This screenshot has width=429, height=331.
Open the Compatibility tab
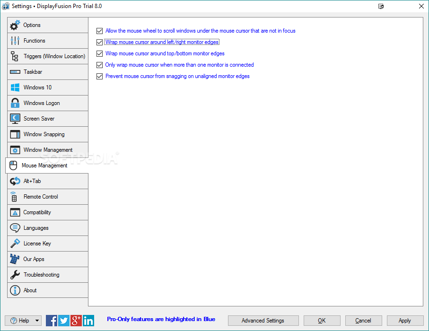pyautogui.click(x=48, y=212)
